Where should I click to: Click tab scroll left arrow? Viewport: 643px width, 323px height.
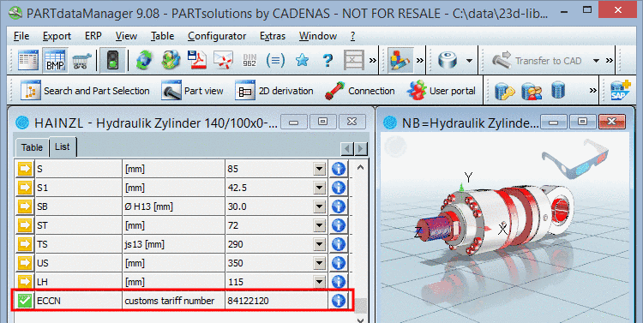[x=347, y=148]
